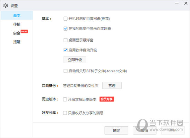Go to the 提醒 settings tab

[17, 42]
